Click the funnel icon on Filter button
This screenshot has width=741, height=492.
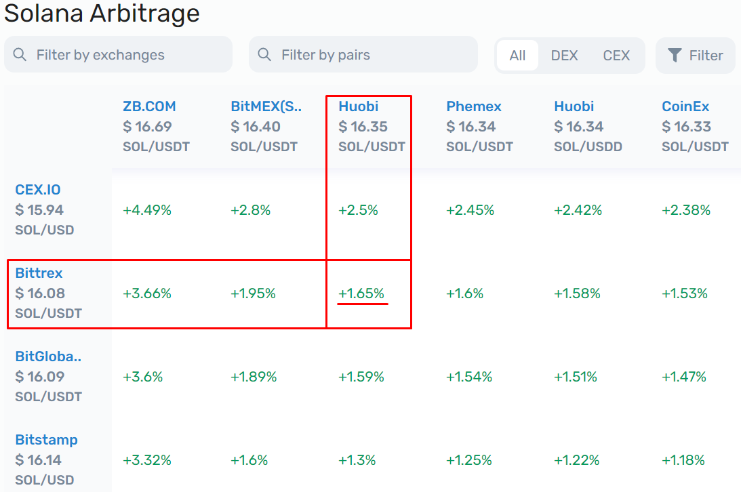tap(675, 56)
